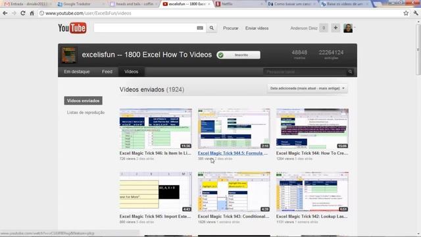Click title Excel Magic Trick 943: Conditional...
Image resolution: width=421 pixels, height=237 pixels.
234,217
